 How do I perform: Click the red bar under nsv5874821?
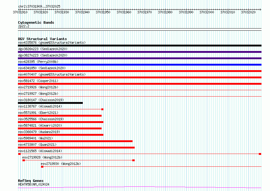click(60, 128)
